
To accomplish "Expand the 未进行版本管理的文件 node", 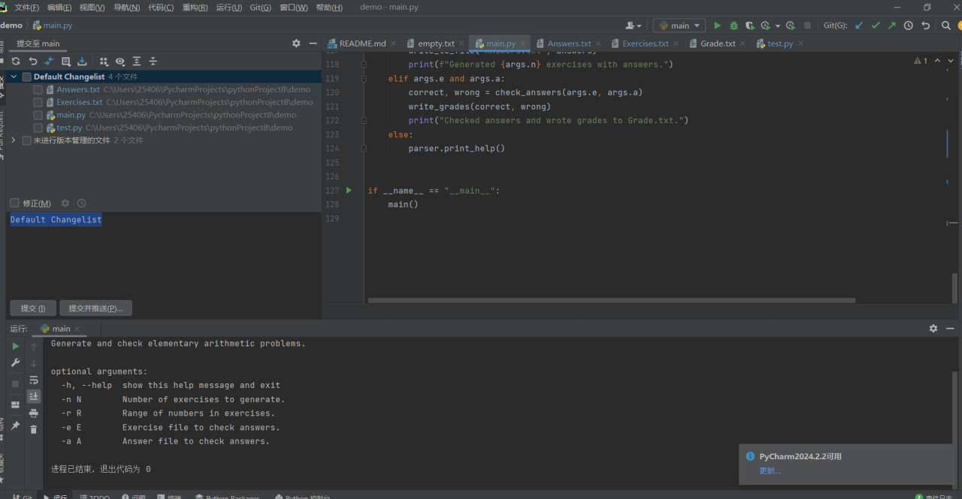I will point(14,140).
